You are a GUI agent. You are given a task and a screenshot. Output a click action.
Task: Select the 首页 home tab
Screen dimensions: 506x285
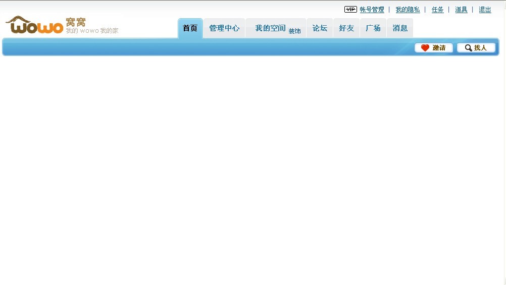190,28
